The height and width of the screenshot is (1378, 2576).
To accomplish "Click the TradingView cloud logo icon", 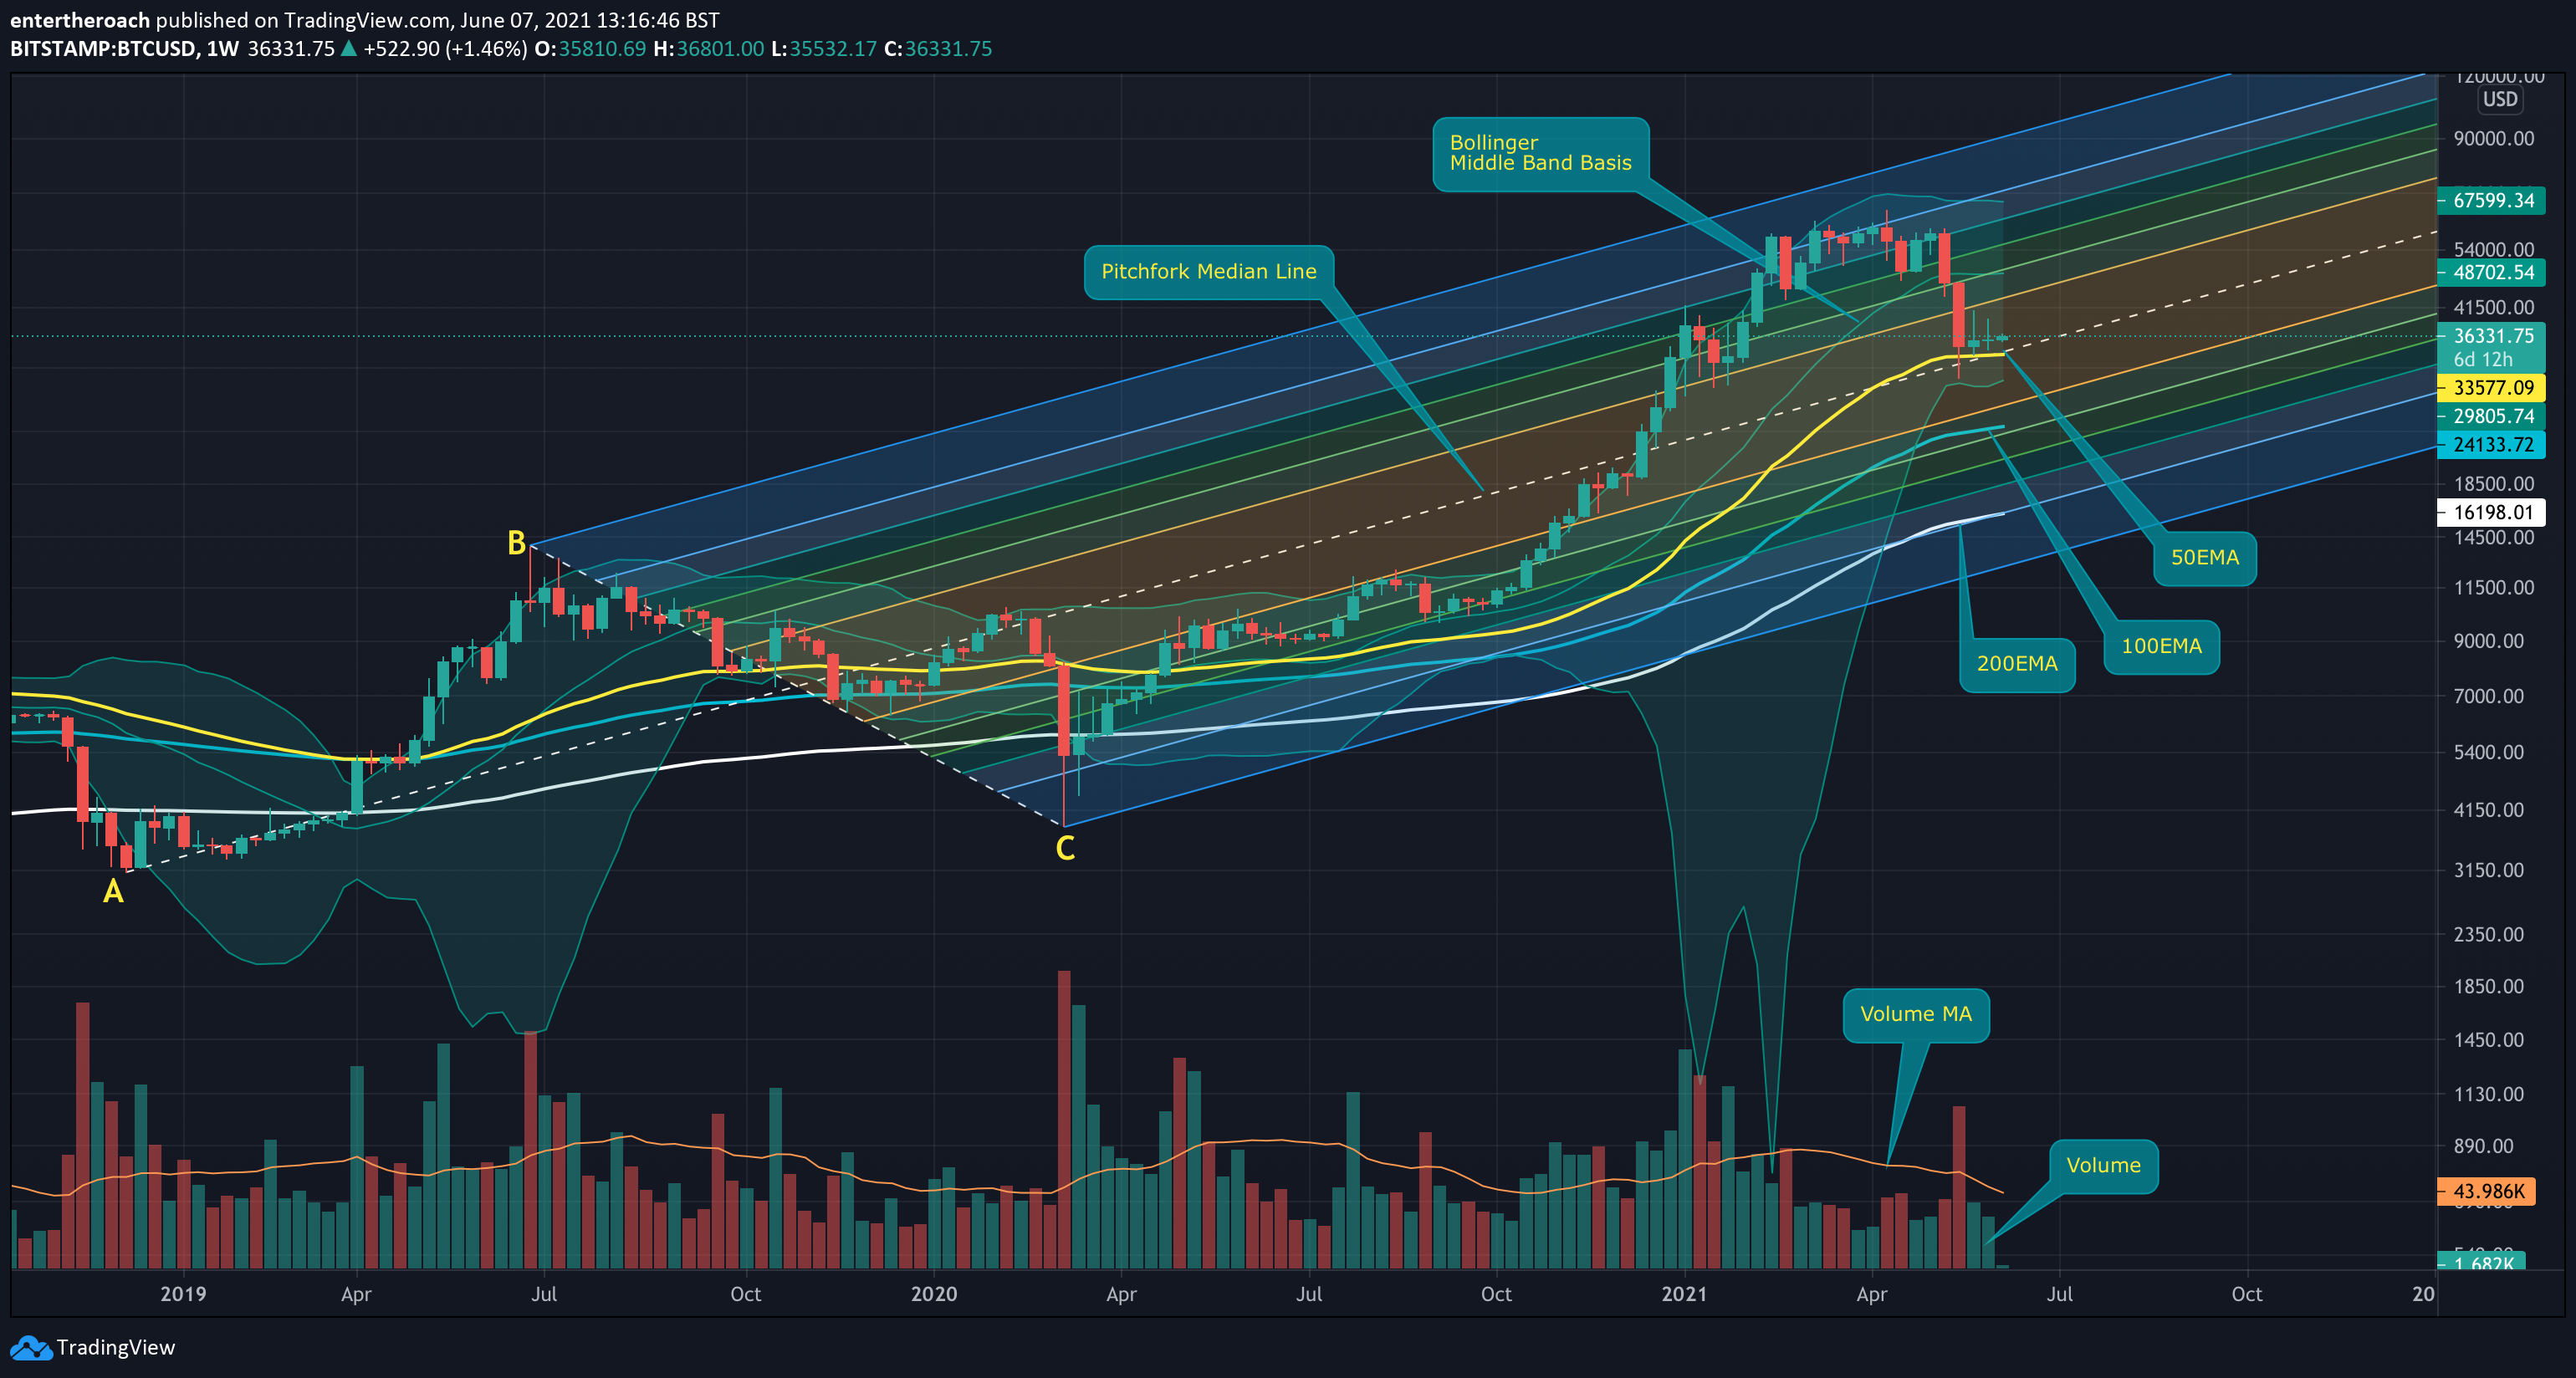I will (x=30, y=1348).
